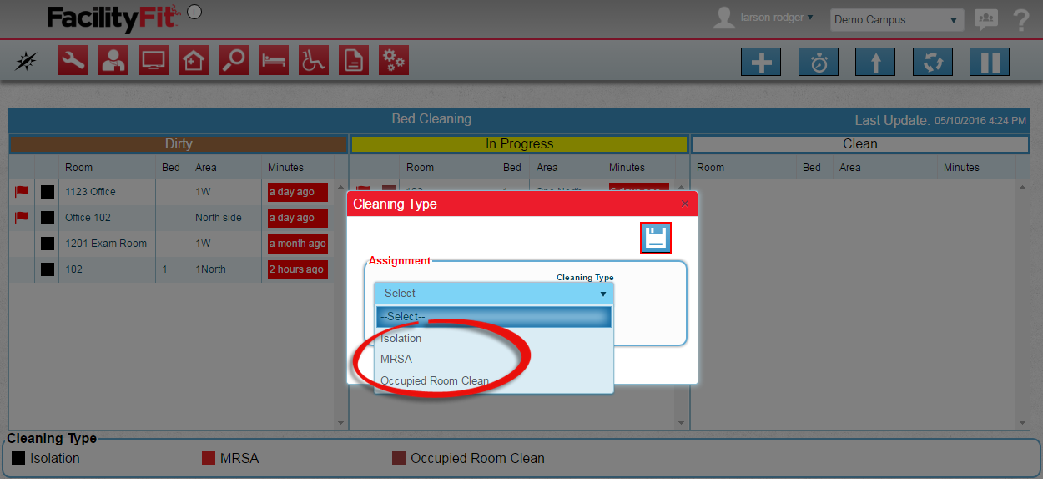Viewport: 1043px width, 498px height.
Task: Open the question mark help icon
Action: pyautogui.click(x=1020, y=20)
